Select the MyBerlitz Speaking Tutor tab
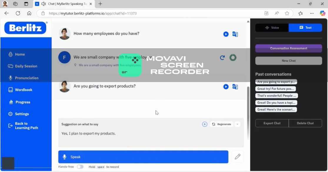 click(x=64, y=4)
